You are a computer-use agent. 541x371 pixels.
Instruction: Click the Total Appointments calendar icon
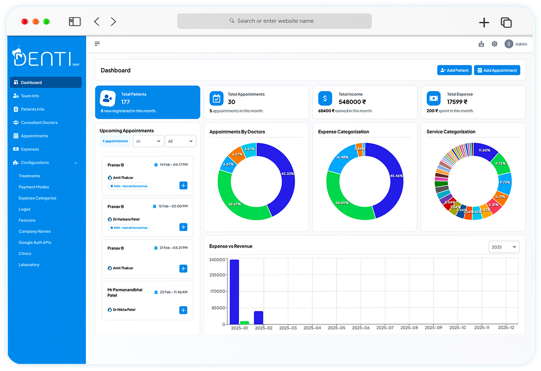[217, 99]
